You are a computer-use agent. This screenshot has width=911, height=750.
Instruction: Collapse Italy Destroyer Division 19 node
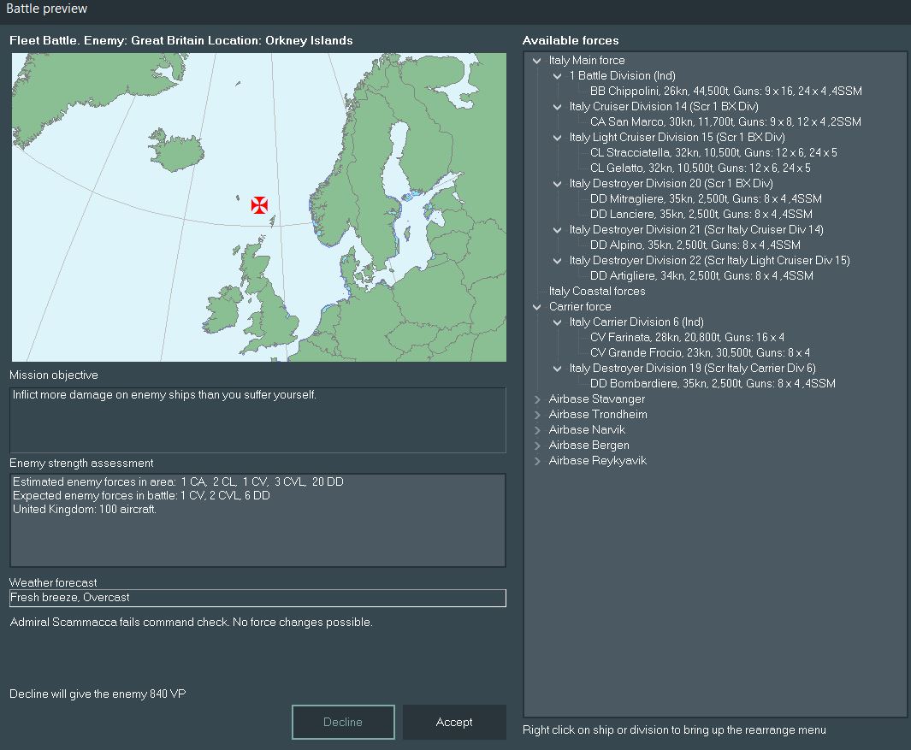[x=557, y=369]
